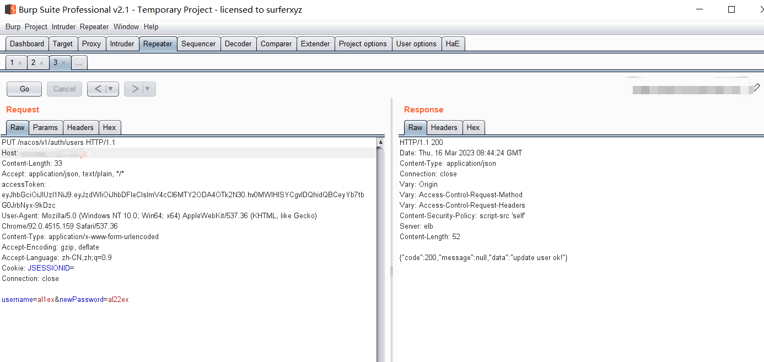This screenshot has height=362, width=764.
Task: Show the request Headers view
Action: click(x=80, y=127)
